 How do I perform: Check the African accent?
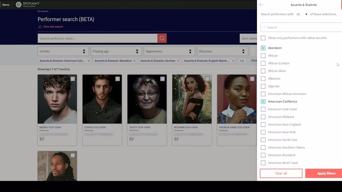[x=263, y=56]
